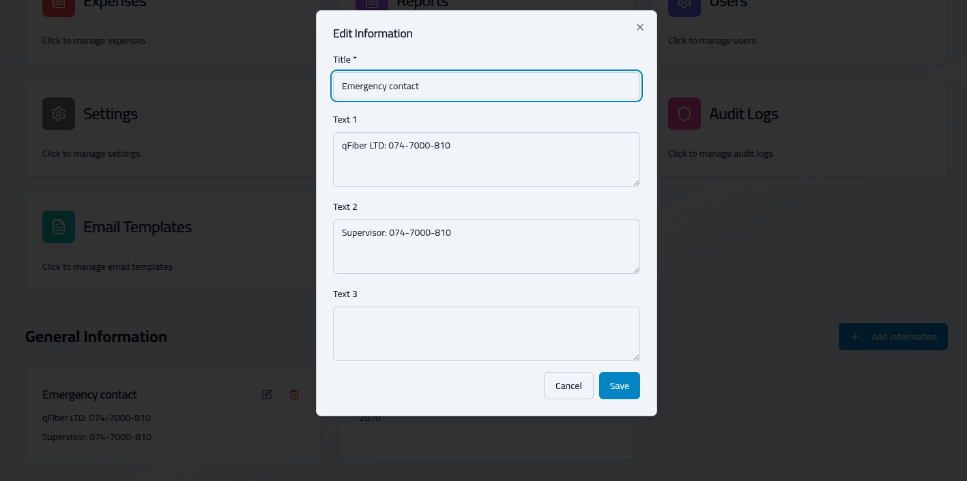Click the purple Reports icon
The image size is (967, 481).
pyautogui.click(x=372, y=5)
